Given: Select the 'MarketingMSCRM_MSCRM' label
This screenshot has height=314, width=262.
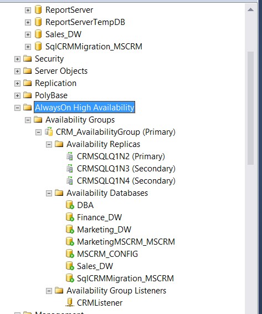Looking at the screenshot, I should [126, 242].
